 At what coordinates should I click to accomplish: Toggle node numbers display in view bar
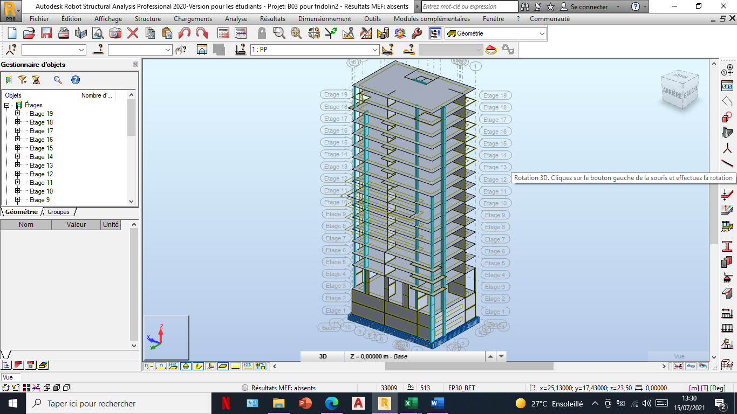point(148,366)
